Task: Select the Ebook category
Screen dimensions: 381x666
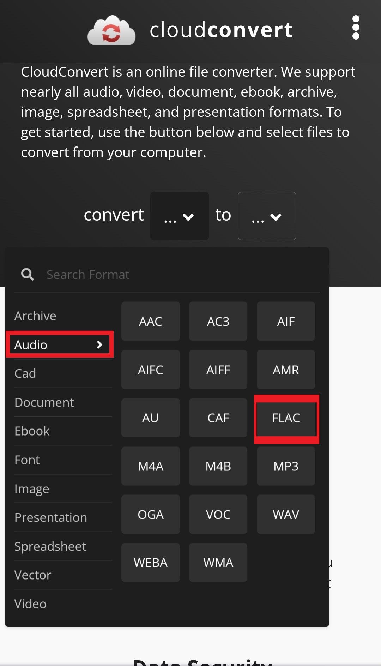Action: click(32, 431)
